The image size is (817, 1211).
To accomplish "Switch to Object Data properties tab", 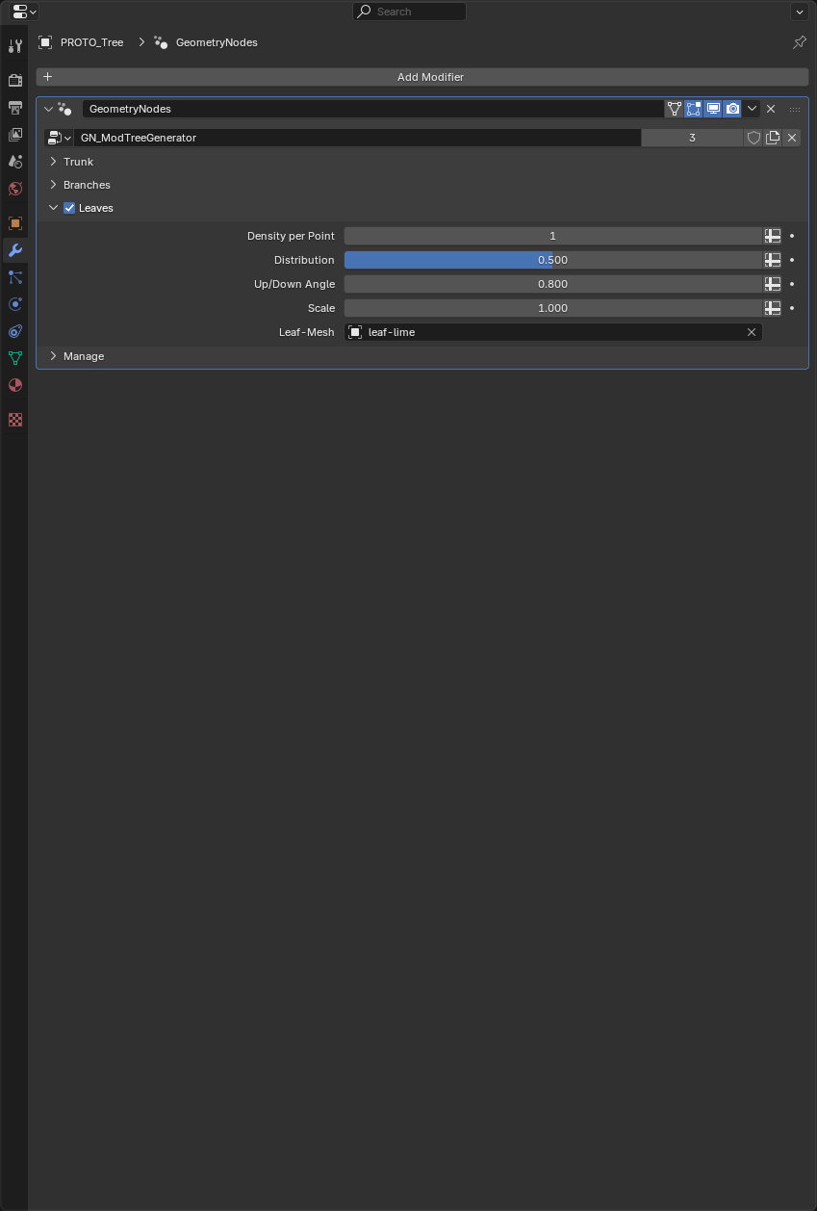I will point(14,358).
